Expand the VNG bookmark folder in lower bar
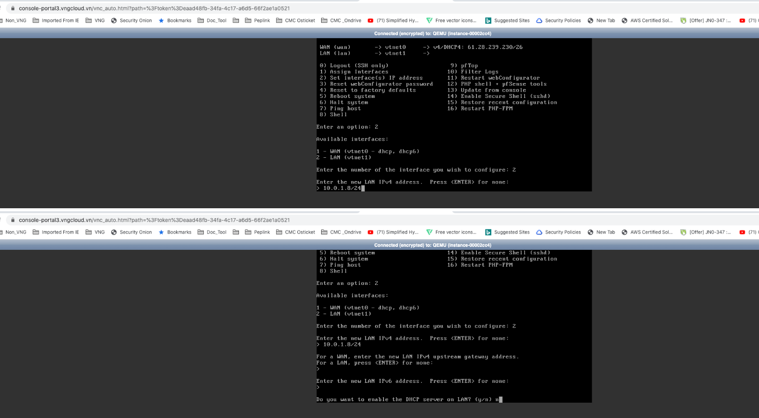Image resolution: width=759 pixels, height=418 pixels. pos(95,232)
